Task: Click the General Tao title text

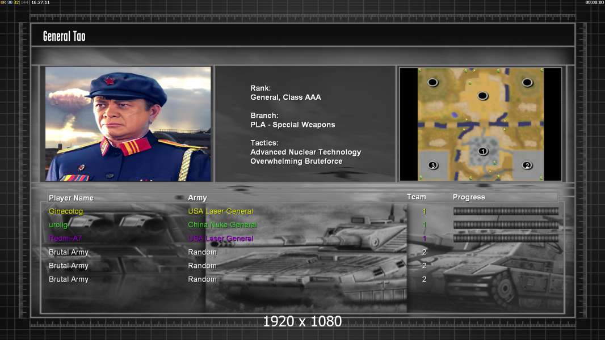Action: (x=64, y=36)
